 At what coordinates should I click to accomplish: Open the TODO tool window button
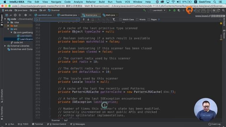pos(23,124)
